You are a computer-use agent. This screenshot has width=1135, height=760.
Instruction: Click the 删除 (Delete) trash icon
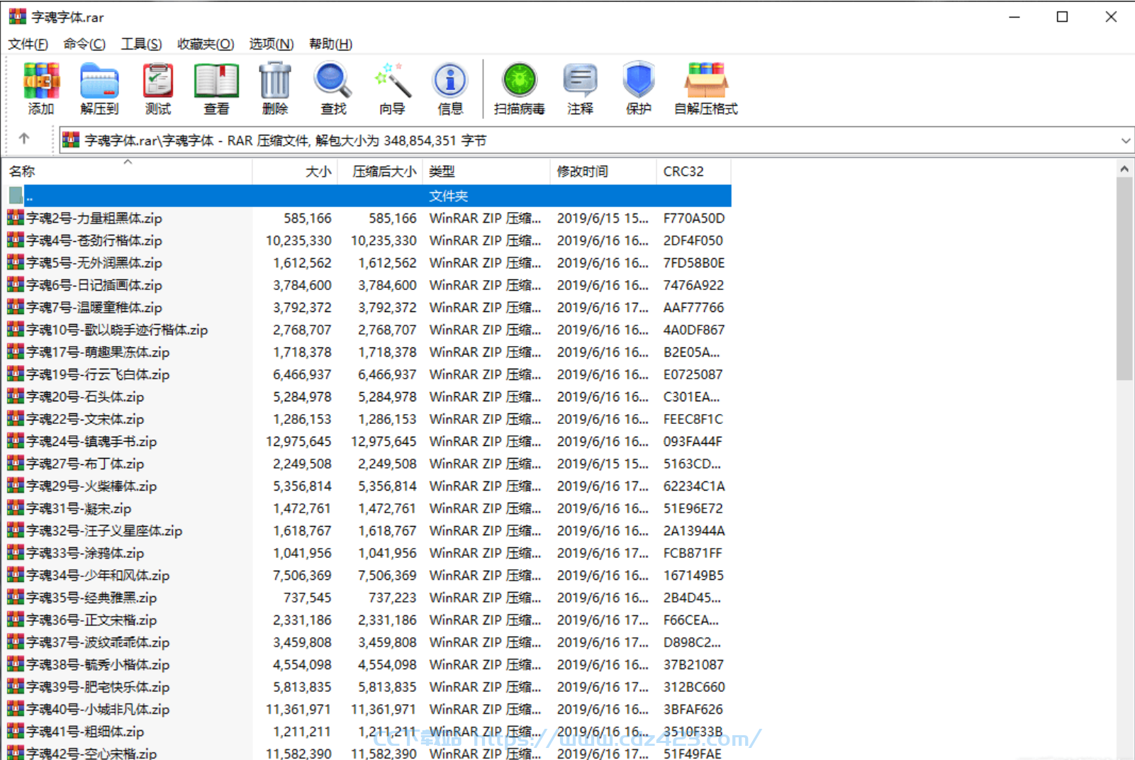pos(274,88)
